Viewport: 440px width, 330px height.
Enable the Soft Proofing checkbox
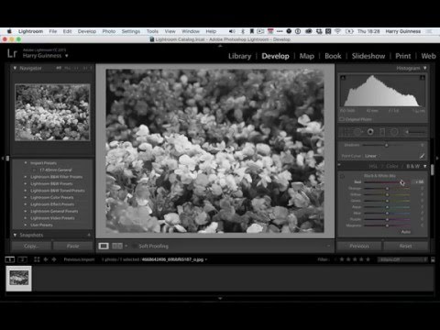tap(135, 246)
